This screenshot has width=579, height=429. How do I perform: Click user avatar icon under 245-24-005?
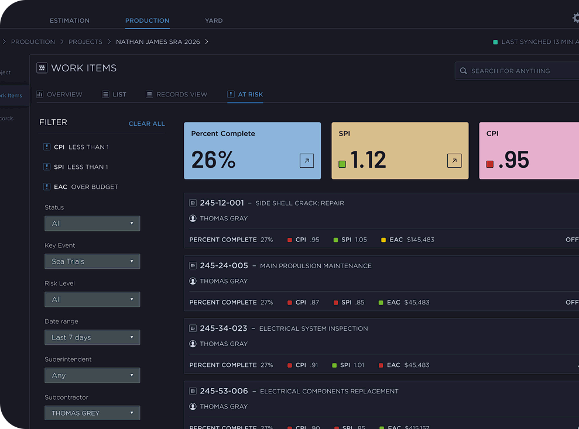tap(193, 281)
